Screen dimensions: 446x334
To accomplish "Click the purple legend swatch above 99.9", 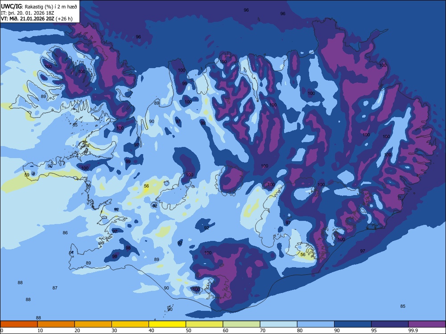I will (427, 324).
